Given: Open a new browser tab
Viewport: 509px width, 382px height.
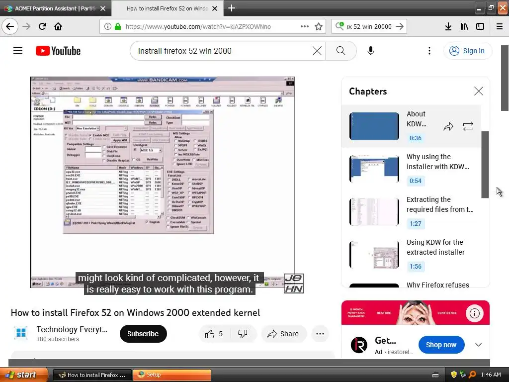Looking at the screenshot, I should 232,8.
